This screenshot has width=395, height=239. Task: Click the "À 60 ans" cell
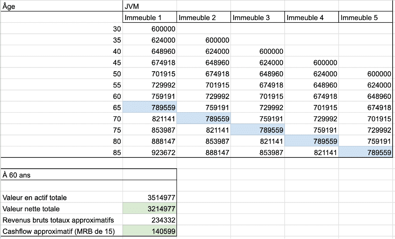61,175
